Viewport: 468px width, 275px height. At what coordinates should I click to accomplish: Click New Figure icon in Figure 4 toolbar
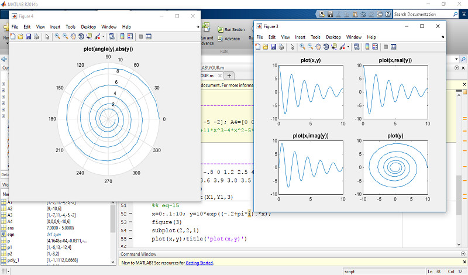13,36
